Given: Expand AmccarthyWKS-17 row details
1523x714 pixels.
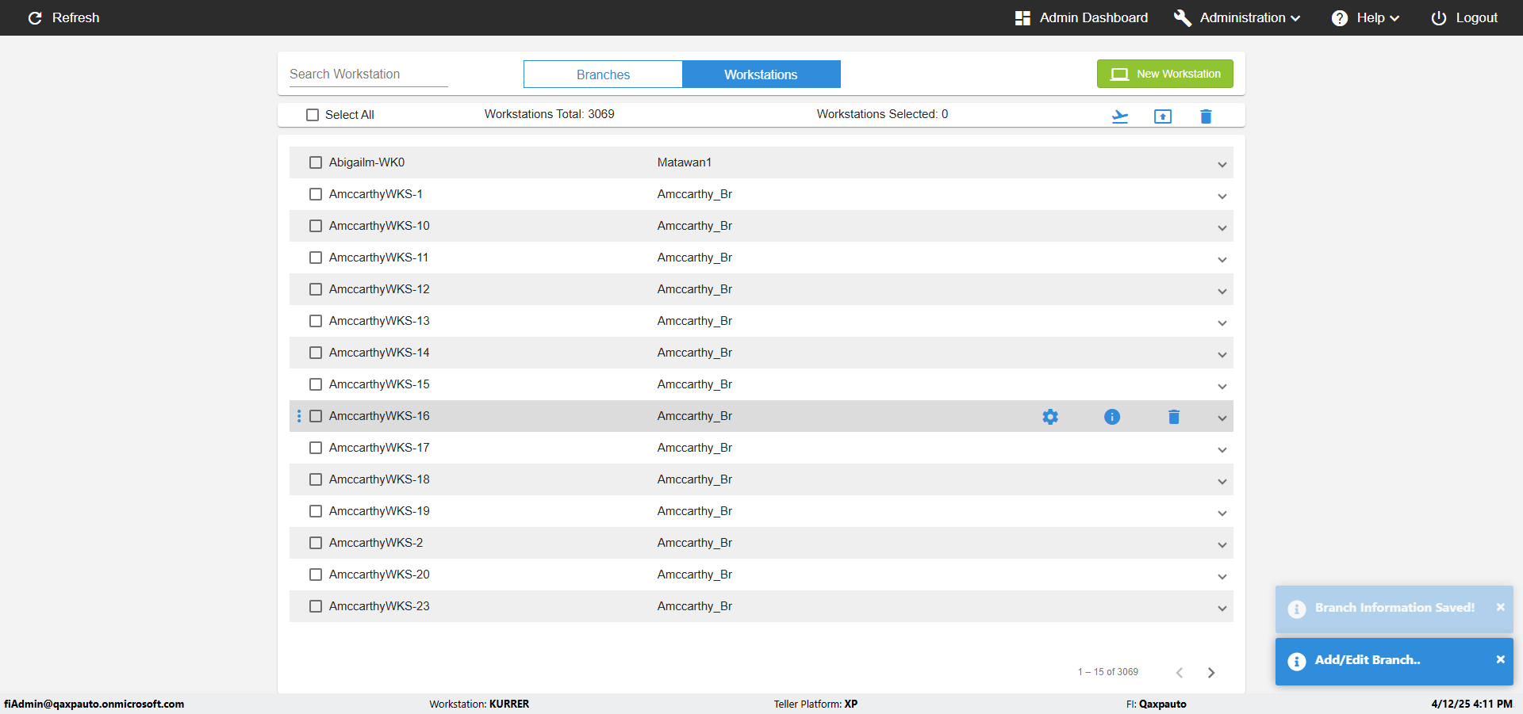Looking at the screenshot, I should pos(1222,450).
